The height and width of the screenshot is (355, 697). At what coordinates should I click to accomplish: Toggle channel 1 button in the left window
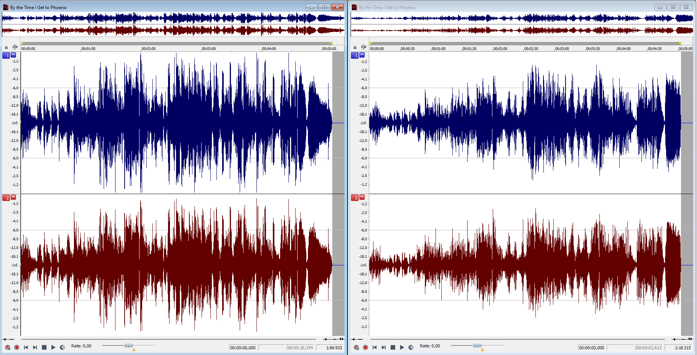(x=6, y=56)
